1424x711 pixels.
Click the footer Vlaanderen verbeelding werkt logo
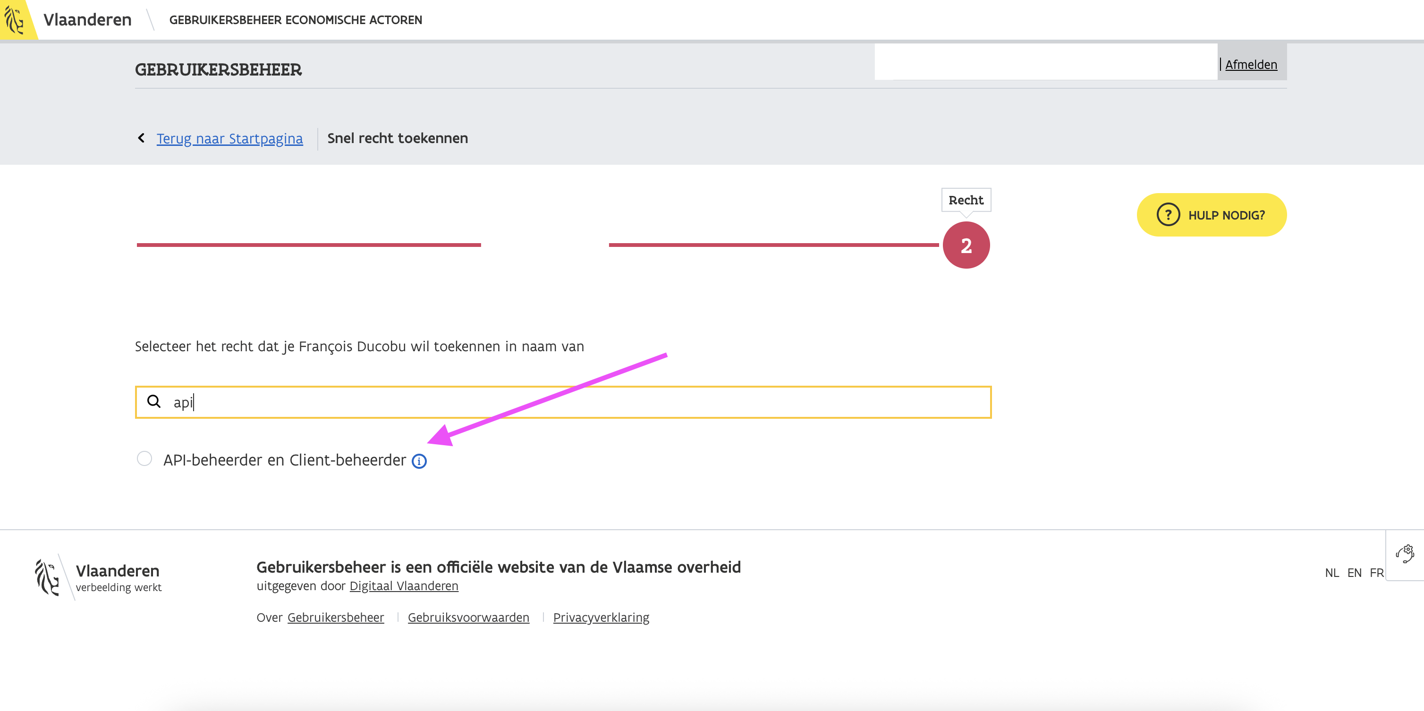98,578
